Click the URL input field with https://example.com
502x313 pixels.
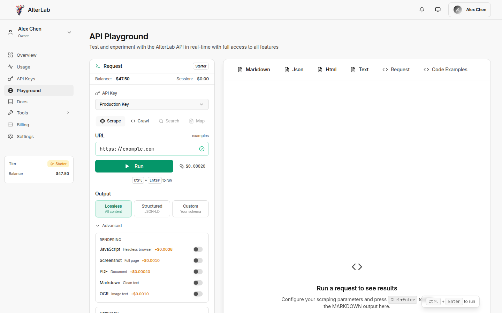pyautogui.click(x=152, y=149)
